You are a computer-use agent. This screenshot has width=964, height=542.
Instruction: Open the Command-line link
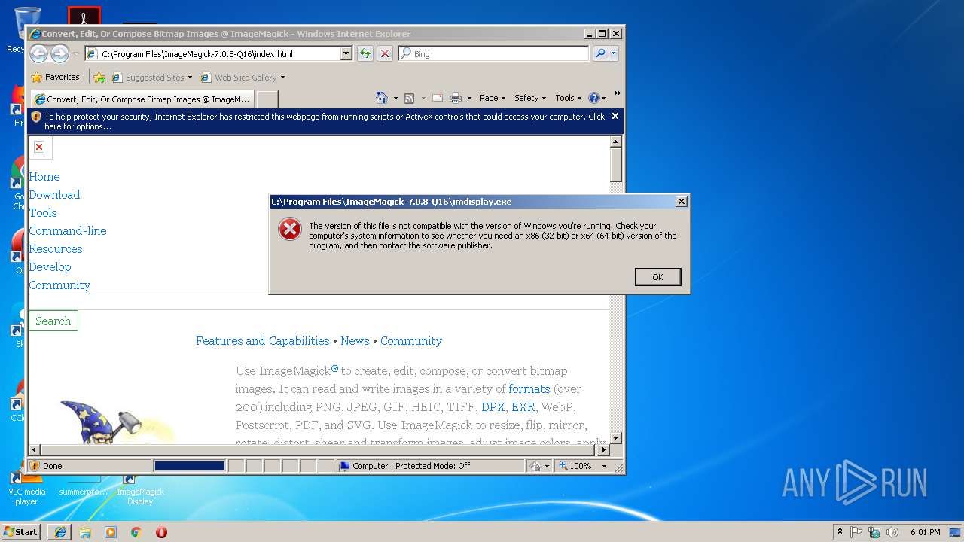pyautogui.click(x=68, y=230)
